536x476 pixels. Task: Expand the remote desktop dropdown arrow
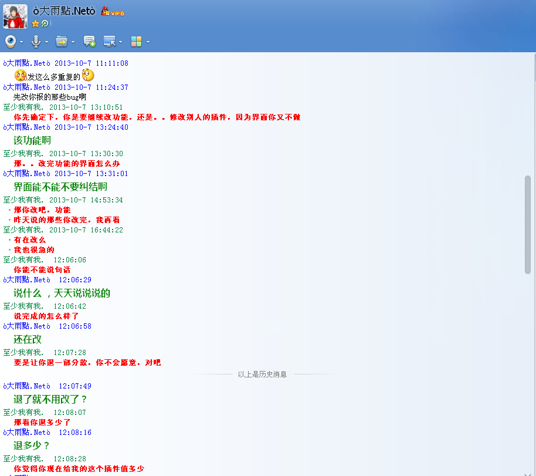click(120, 42)
